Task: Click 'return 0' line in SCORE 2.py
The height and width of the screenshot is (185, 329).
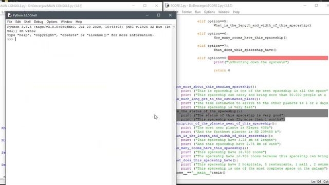Action: pyautogui.click(x=222, y=70)
